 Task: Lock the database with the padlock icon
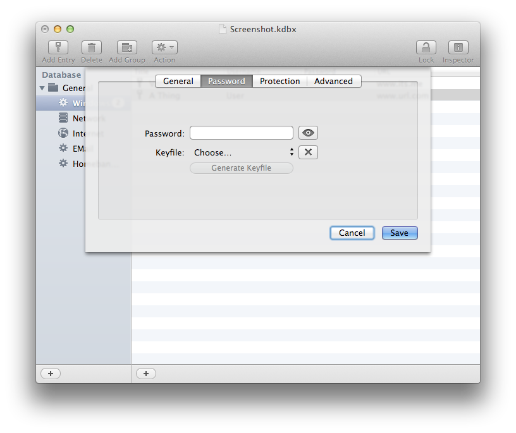coord(426,47)
